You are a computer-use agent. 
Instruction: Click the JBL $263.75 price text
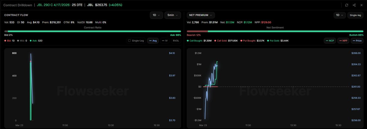pos(97,5)
